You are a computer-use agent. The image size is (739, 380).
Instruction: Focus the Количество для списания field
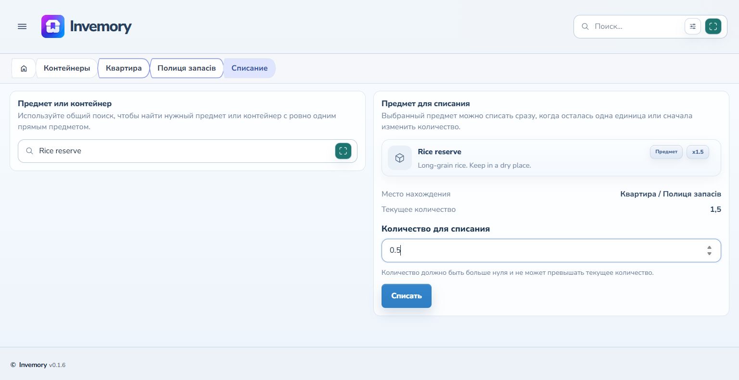point(551,250)
